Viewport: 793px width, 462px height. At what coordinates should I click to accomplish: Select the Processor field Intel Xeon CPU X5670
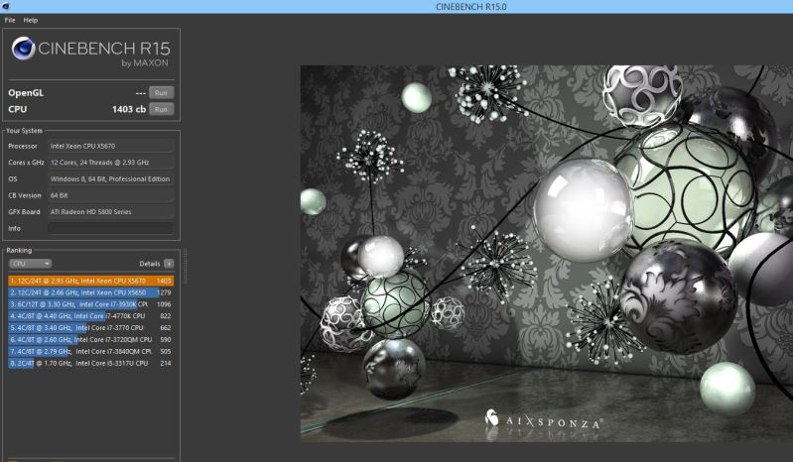tap(111, 146)
